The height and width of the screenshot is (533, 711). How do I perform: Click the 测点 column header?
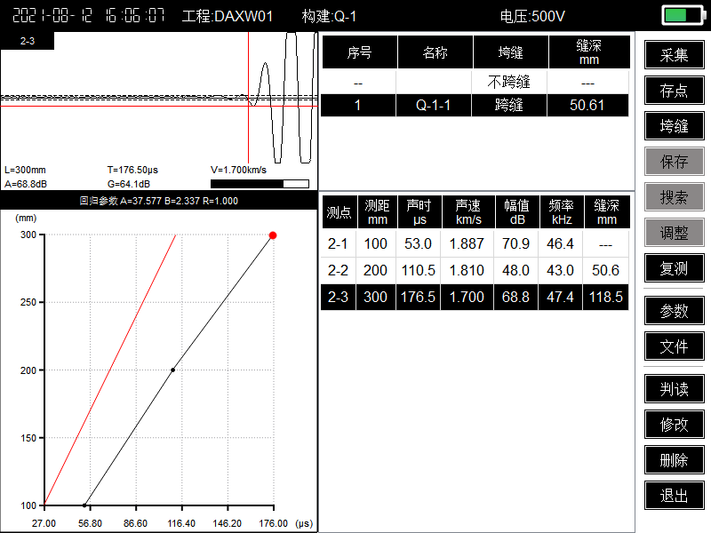[339, 212]
